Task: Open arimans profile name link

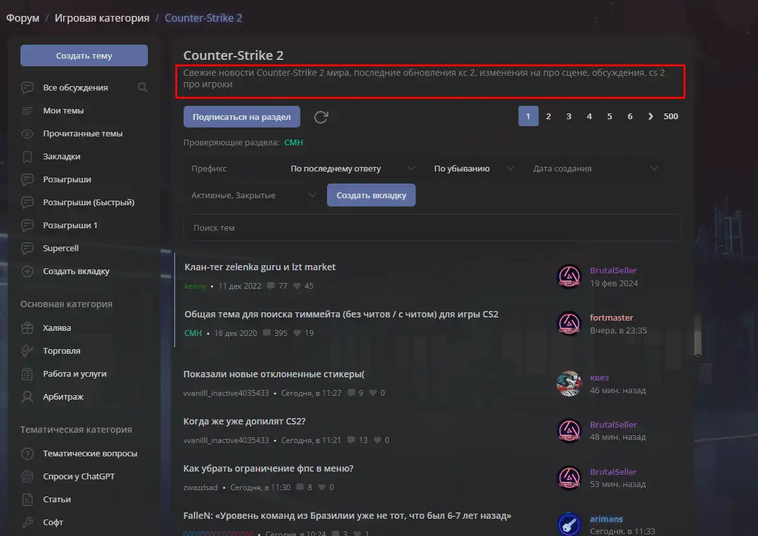Action: [x=606, y=519]
